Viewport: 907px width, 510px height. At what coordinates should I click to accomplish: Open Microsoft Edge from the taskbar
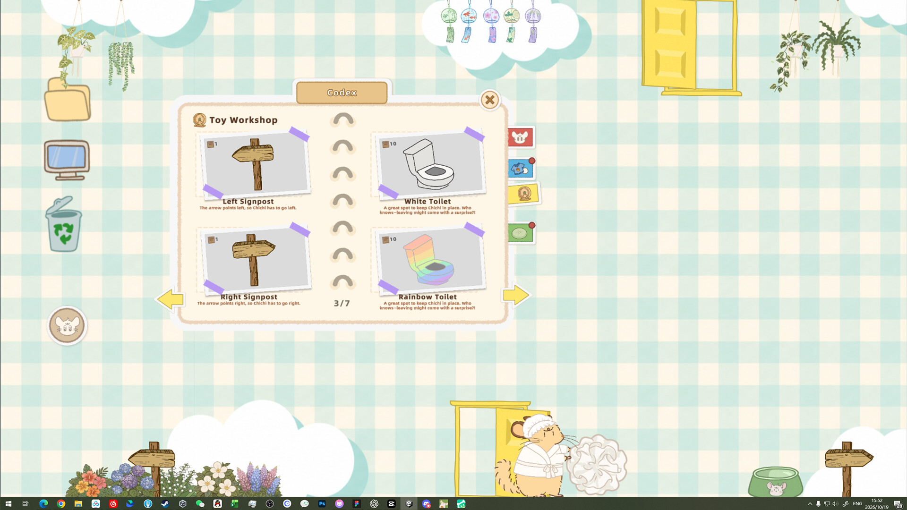click(43, 504)
